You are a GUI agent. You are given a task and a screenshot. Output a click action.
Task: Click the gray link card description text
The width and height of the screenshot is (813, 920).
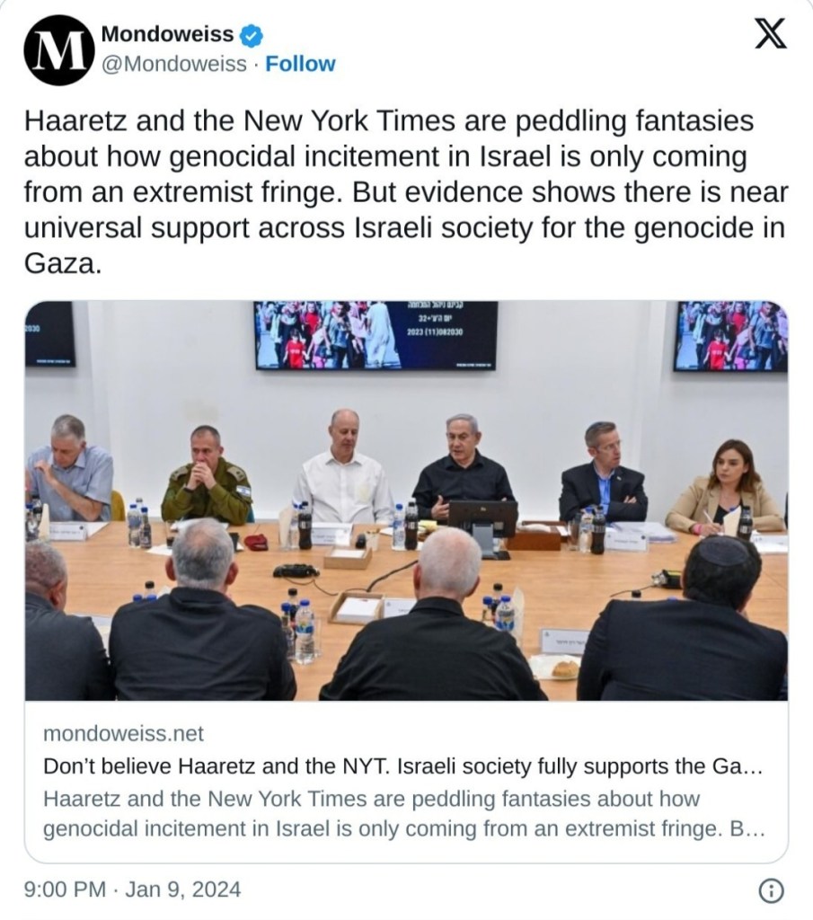404,814
